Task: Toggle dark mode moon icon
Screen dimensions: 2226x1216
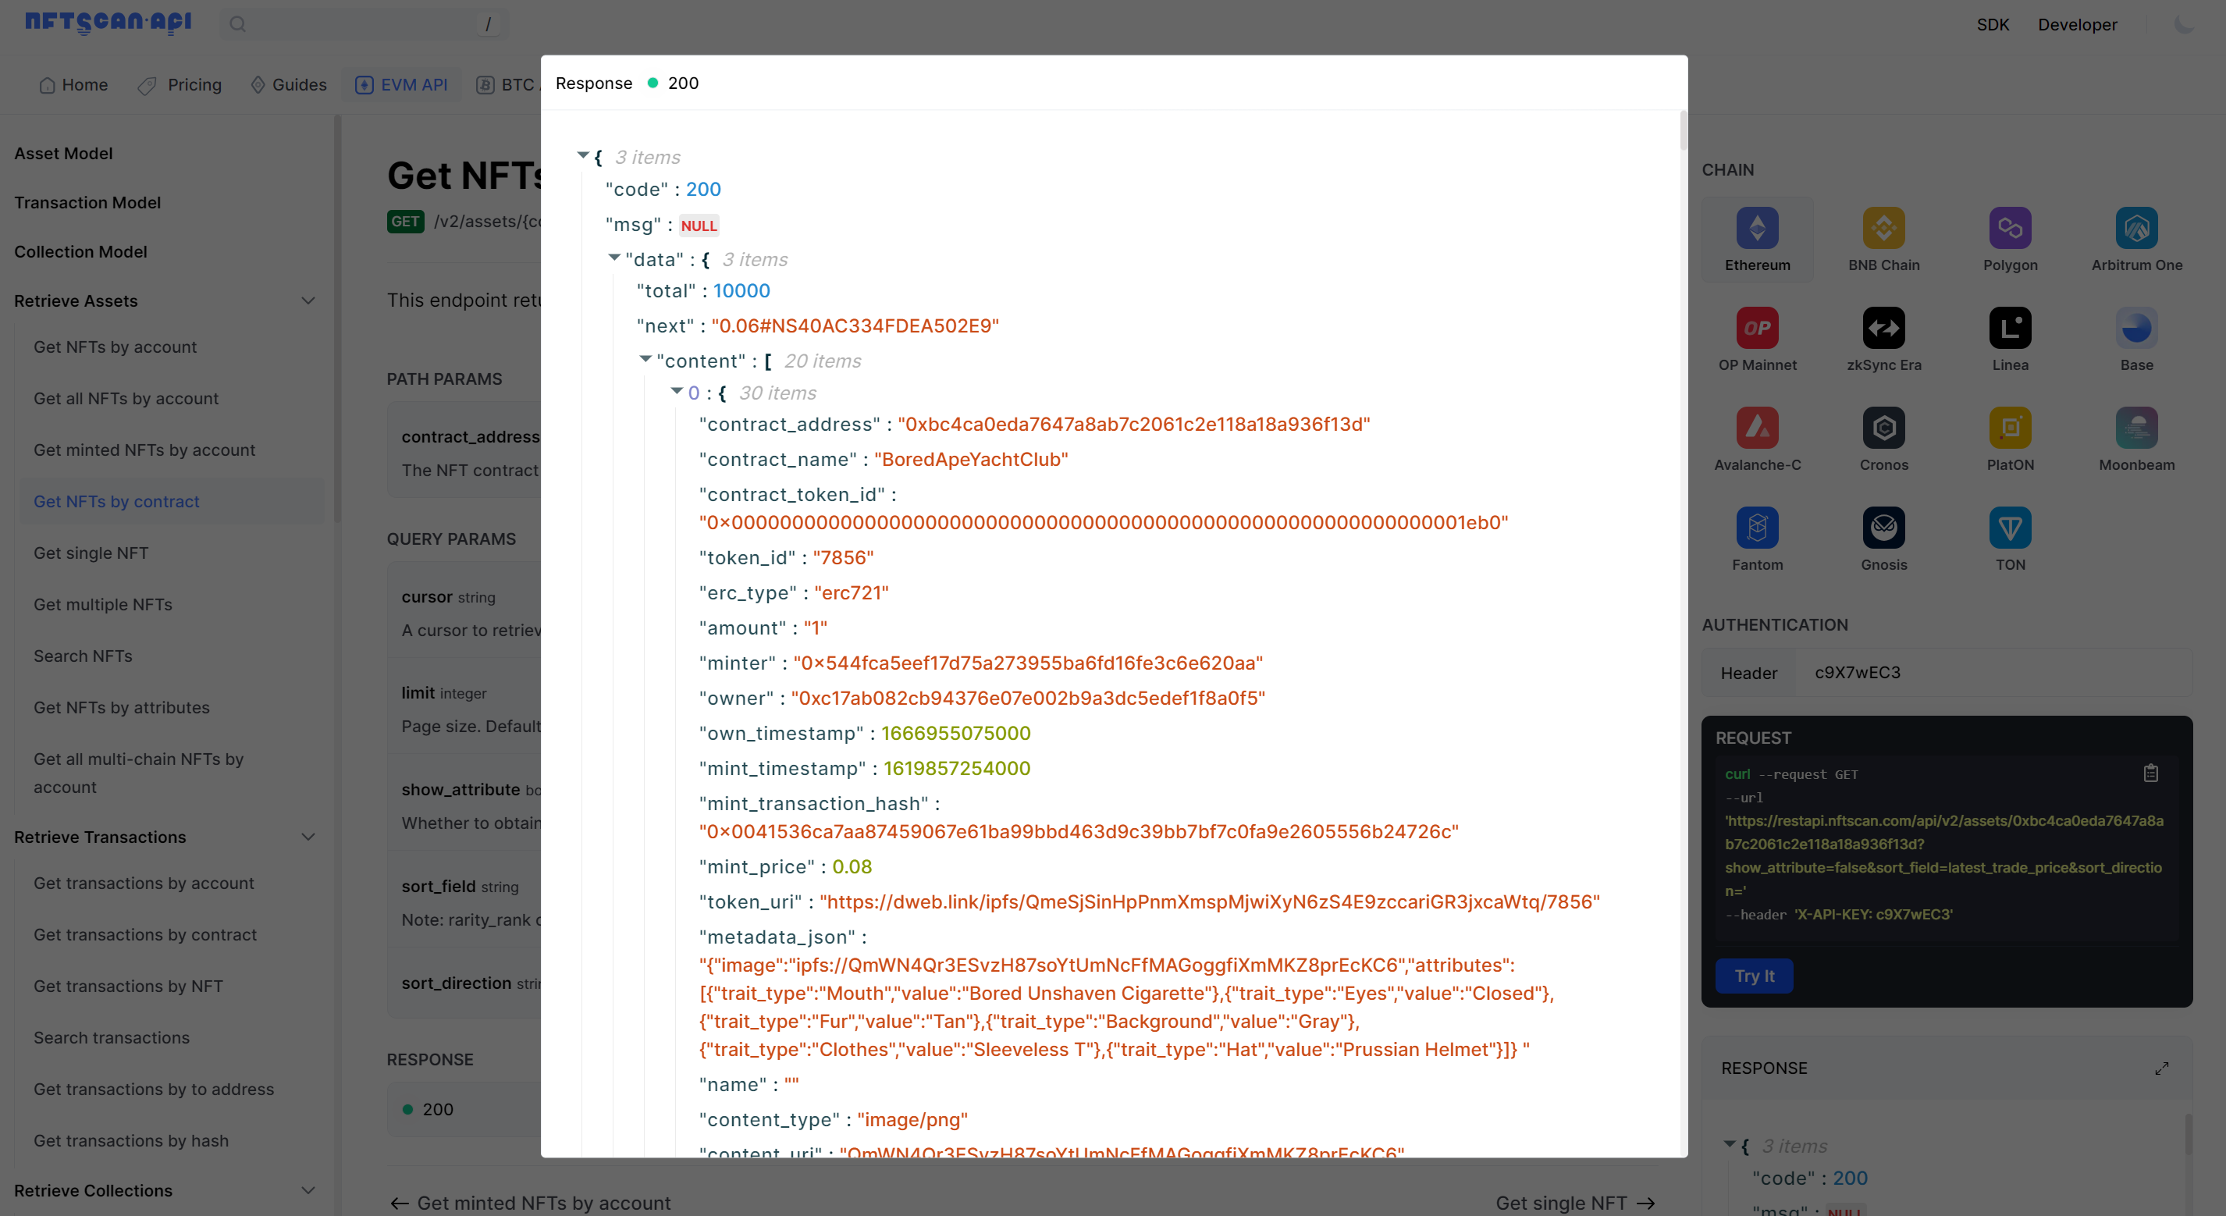Action: [2183, 24]
